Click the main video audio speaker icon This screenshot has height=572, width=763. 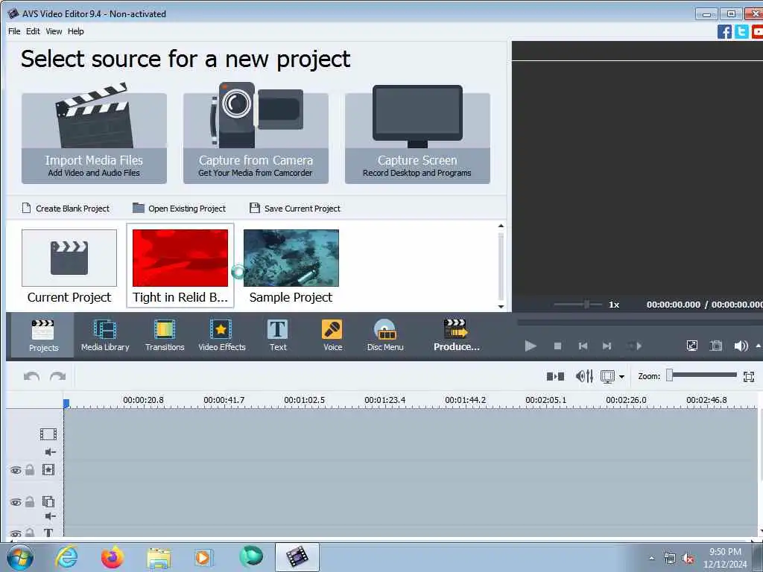coord(50,452)
